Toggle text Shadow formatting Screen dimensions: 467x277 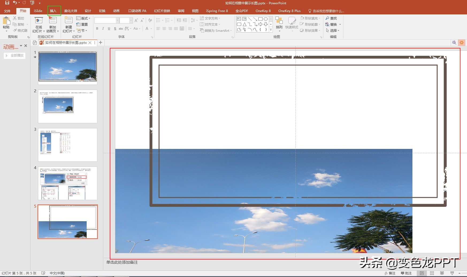tap(115, 29)
